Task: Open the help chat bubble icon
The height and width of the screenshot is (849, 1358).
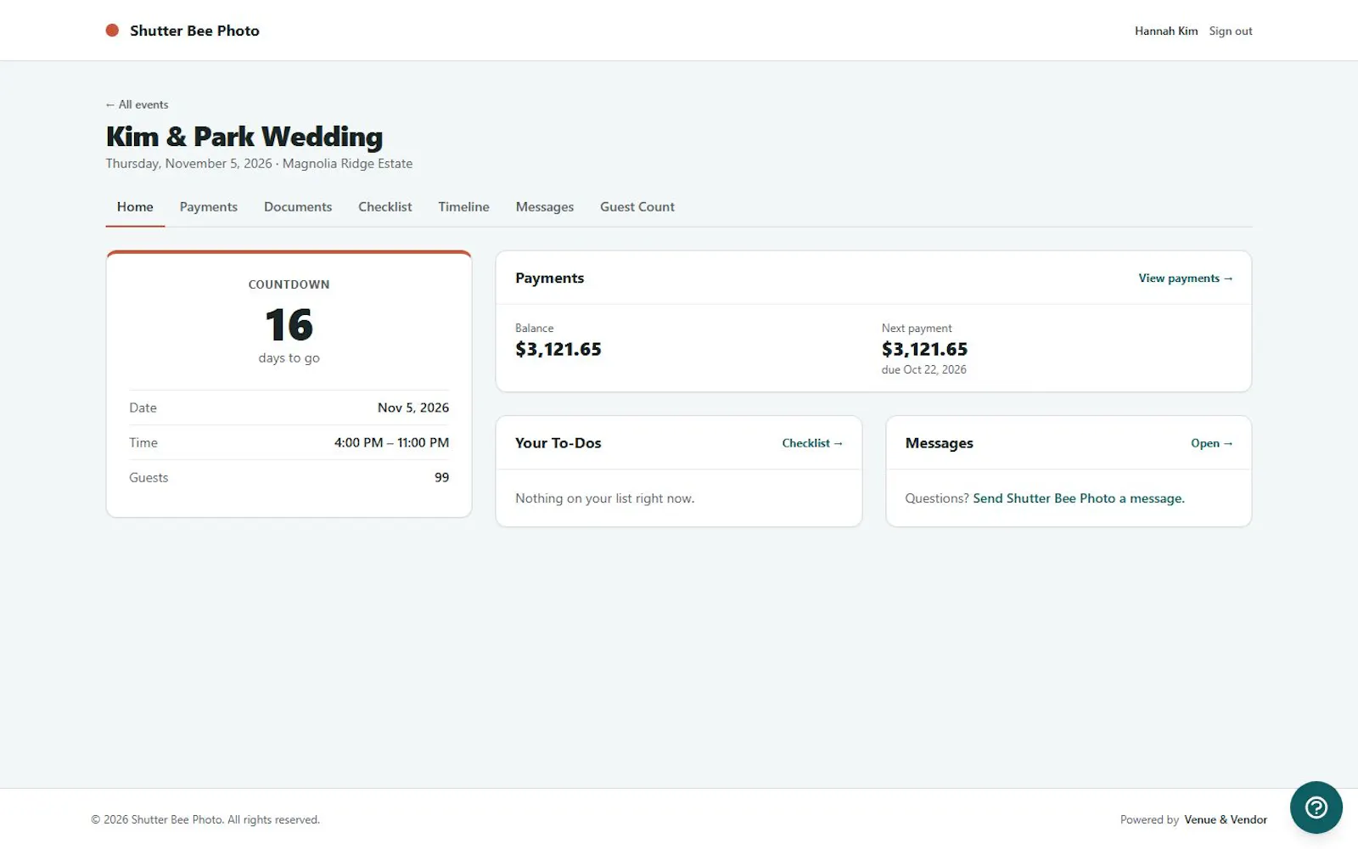Action: point(1316,807)
